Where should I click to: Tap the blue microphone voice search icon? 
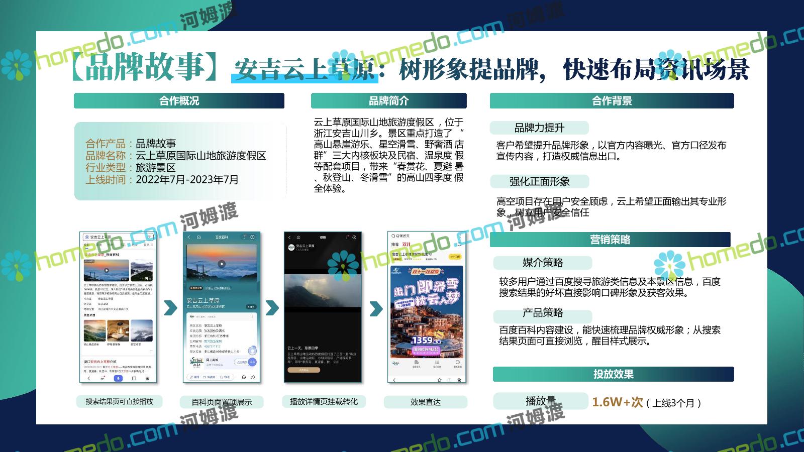pyautogui.click(x=118, y=378)
